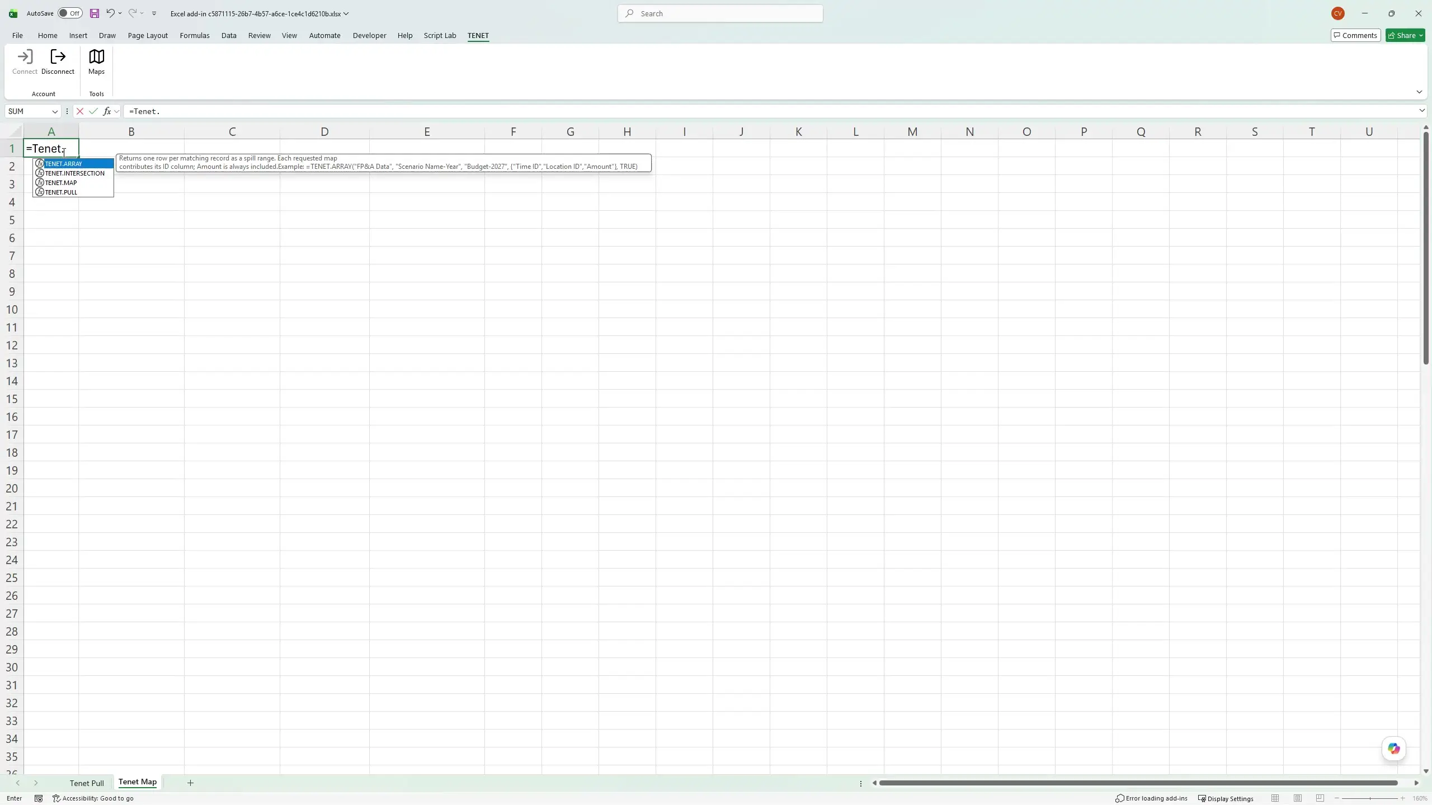The width and height of the screenshot is (1432, 805).
Task: Switch to the Tenet Pull sheet tab
Action: pyautogui.click(x=87, y=783)
